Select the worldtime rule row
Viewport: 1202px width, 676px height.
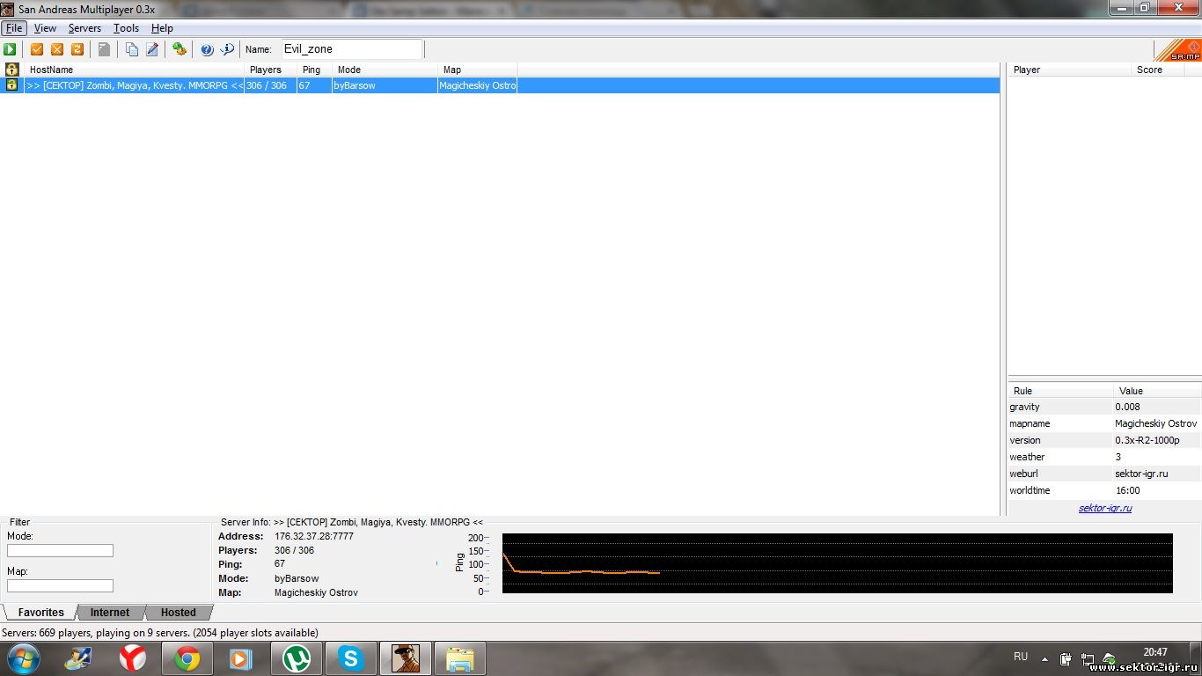click(x=1104, y=490)
